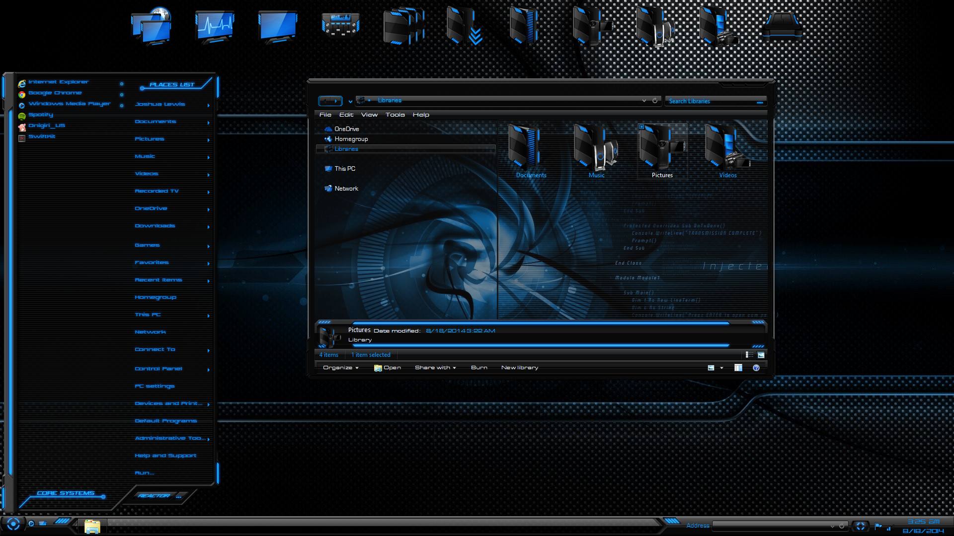
Task: Open the View menu
Action: [369, 115]
